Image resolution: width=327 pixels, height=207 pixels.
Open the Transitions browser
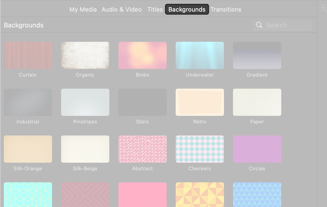226,10
